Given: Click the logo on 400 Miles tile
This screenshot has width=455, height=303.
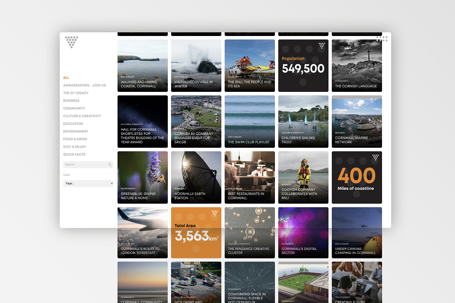Looking at the screenshot, I should pyautogui.click(x=375, y=157).
